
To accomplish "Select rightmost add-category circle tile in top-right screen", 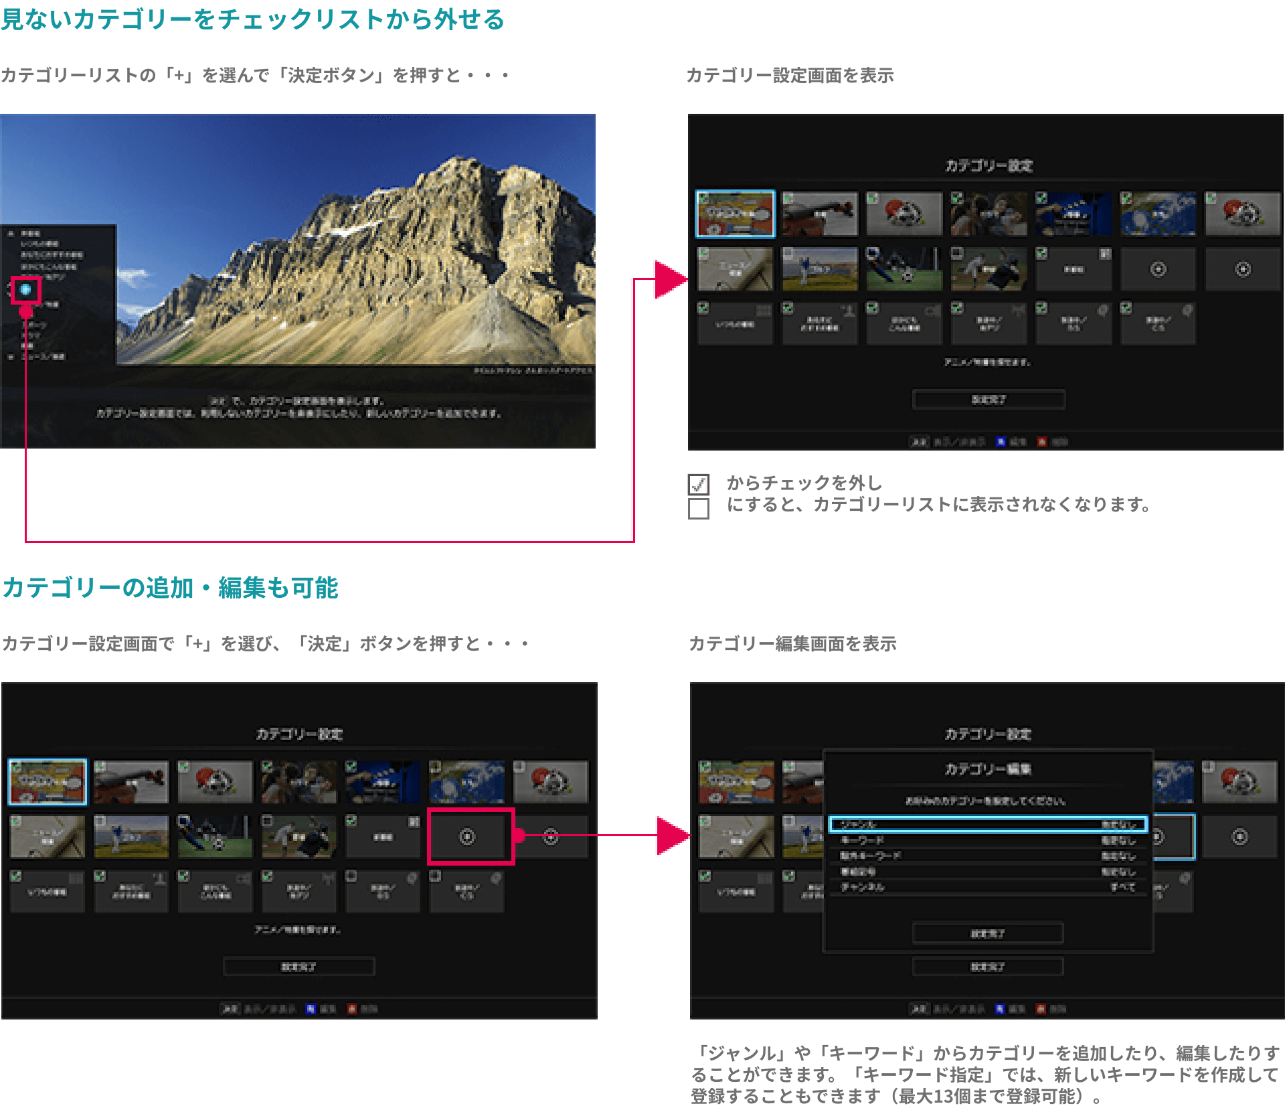I will coord(1242,269).
